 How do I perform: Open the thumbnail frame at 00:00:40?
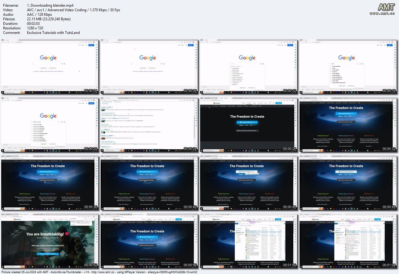(x=149, y=183)
